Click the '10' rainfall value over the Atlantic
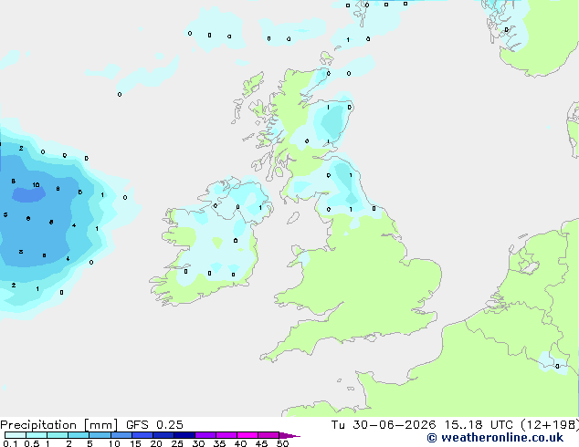Viewport: 579px width, 447px height. 36,185
